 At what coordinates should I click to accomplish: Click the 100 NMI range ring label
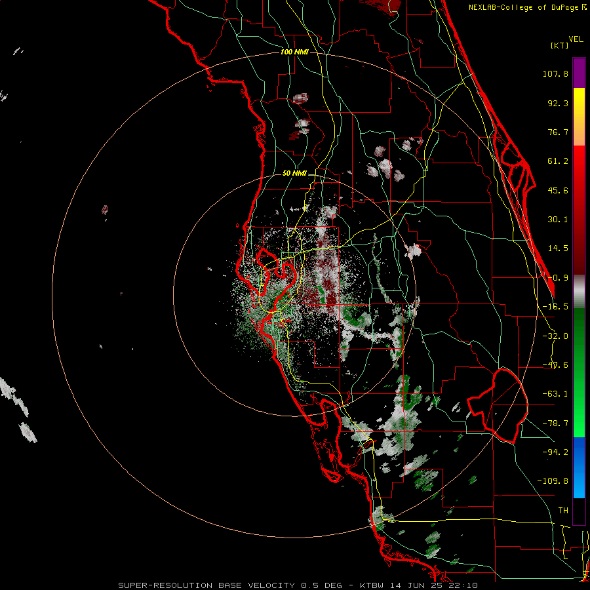tap(294, 52)
